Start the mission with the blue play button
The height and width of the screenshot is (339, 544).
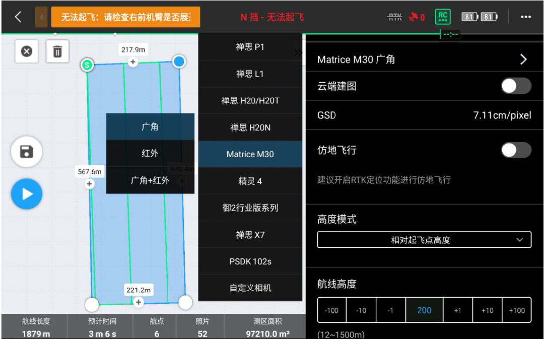pos(27,194)
